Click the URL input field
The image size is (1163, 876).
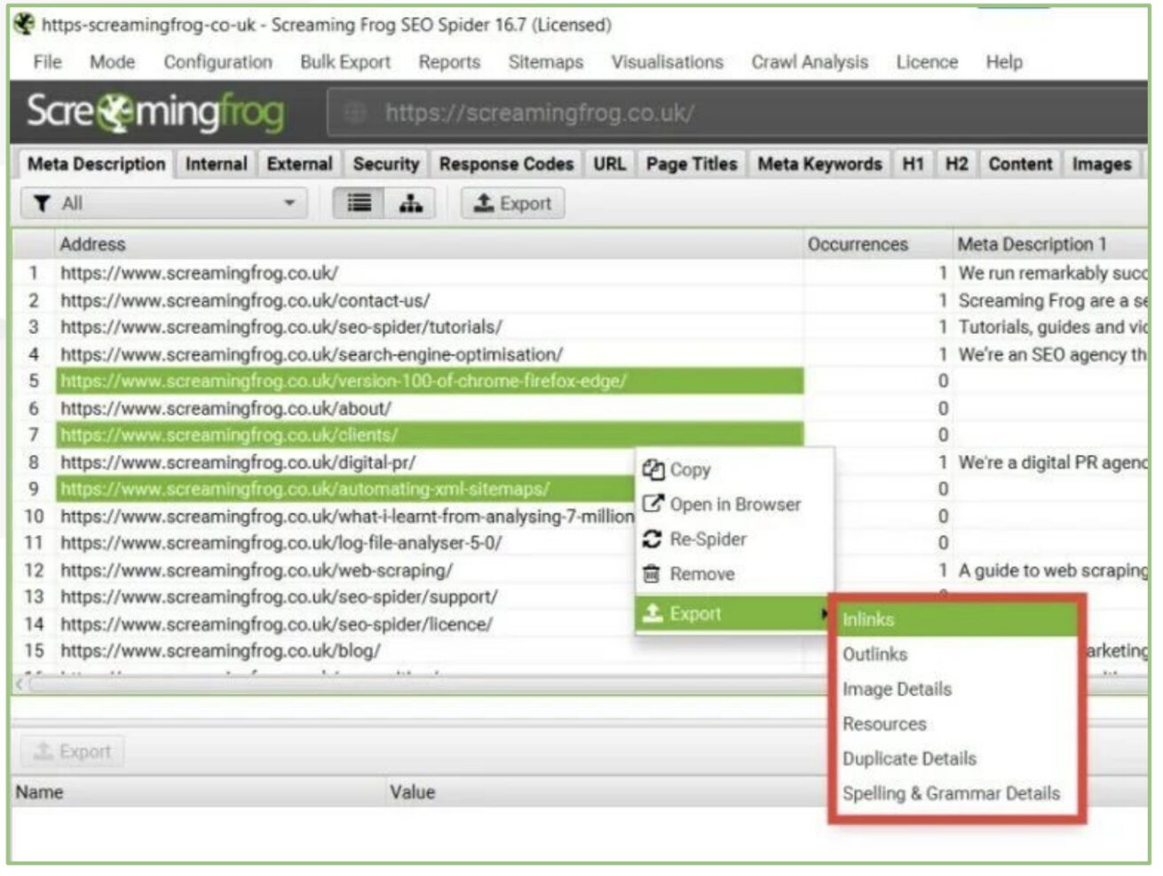click(x=737, y=113)
